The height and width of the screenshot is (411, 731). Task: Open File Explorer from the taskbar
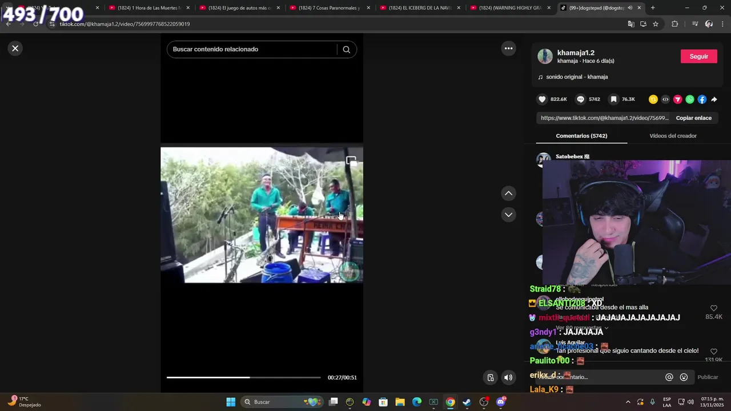400,402
